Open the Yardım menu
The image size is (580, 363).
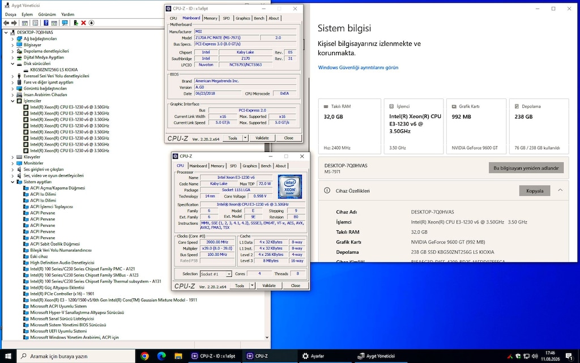click(x=68, y=14)
